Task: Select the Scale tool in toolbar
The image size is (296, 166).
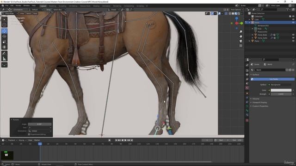Action: coord(4,42)
